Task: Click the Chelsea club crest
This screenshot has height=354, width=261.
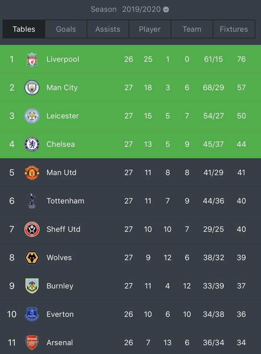Action: [32, 144]
